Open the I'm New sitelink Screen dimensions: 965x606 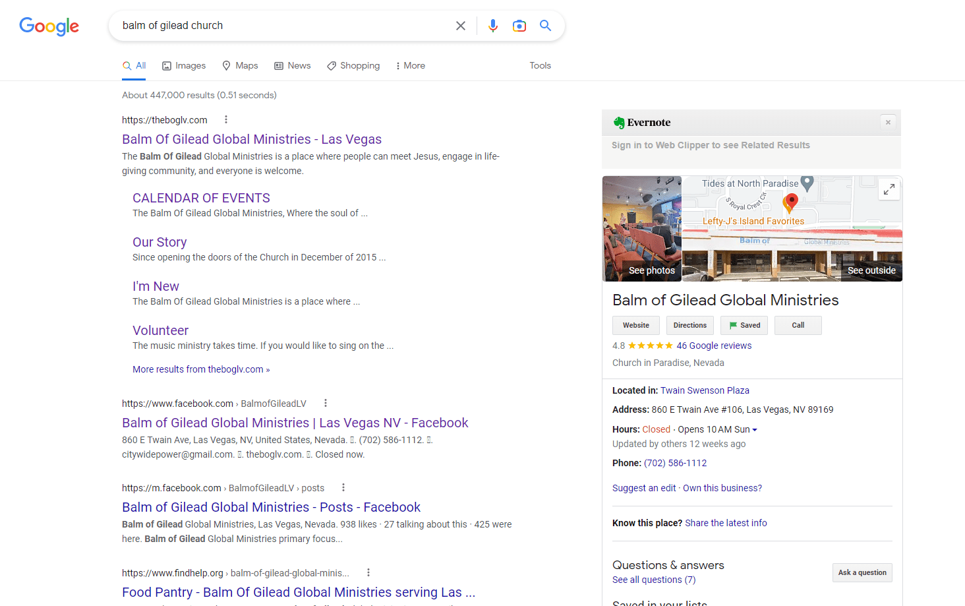[156, 286]
